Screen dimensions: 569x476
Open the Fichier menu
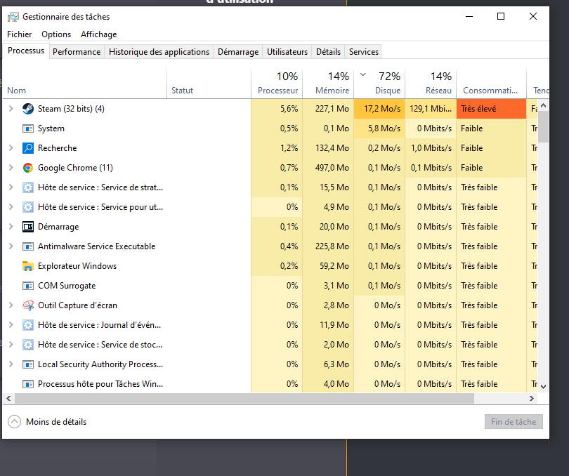19,34
